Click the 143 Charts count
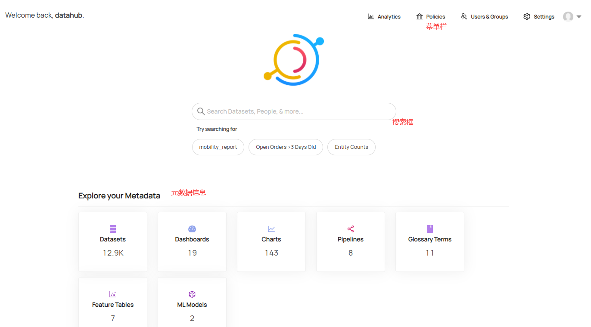The width and height of the screenshot is (591, 327). tap(271, 253)
